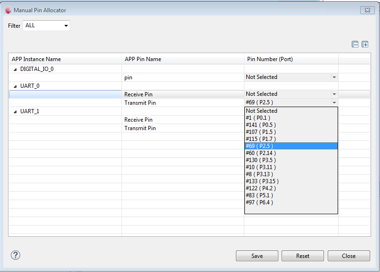Select #141 ( P0.5 ) from list
Image resolution: width=380 pixels, height=272 pixels.
[x=291, y=125]
